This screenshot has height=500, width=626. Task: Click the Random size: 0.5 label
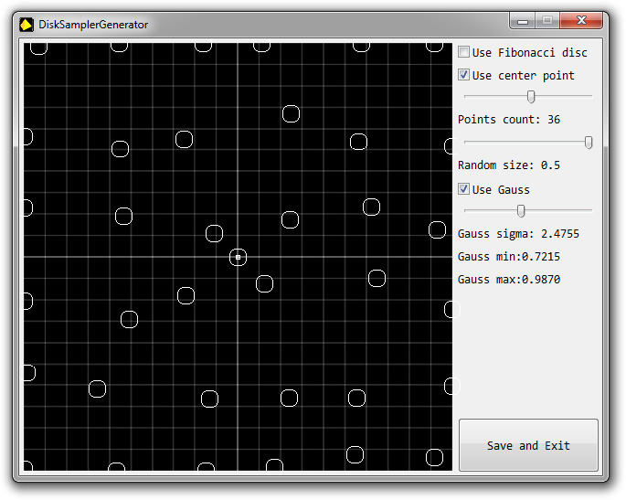509,165
